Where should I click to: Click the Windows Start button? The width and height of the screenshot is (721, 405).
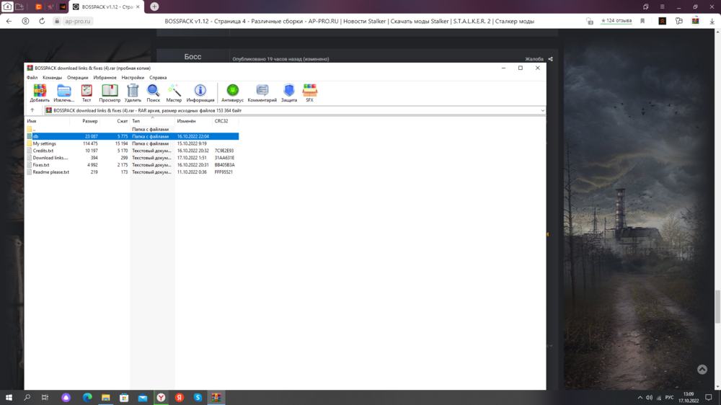tap(9, 398)
